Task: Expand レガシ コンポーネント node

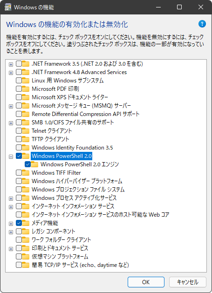Action: point(11,232)
